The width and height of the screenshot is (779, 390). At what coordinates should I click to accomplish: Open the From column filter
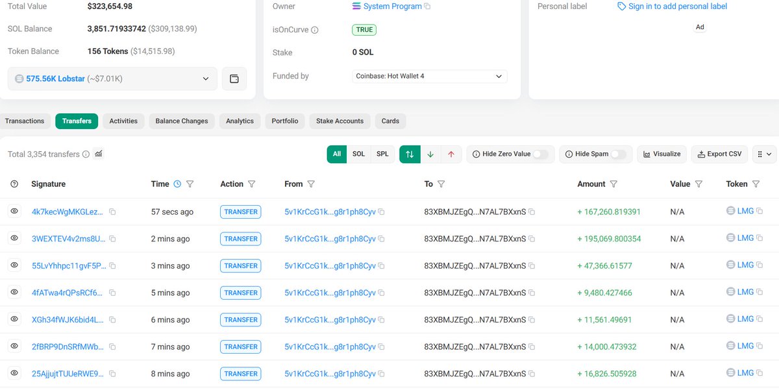311,184
